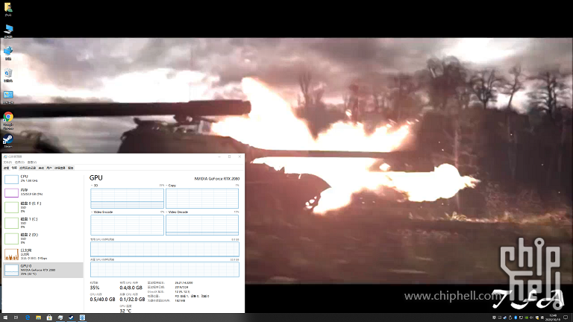Open the Bluetooth tray icon
573x322 pixels.
click(x=516, y=318)
